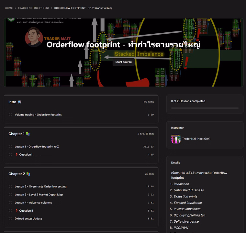Click Details item 5. Inverse Imbalance

click(185, 209)
